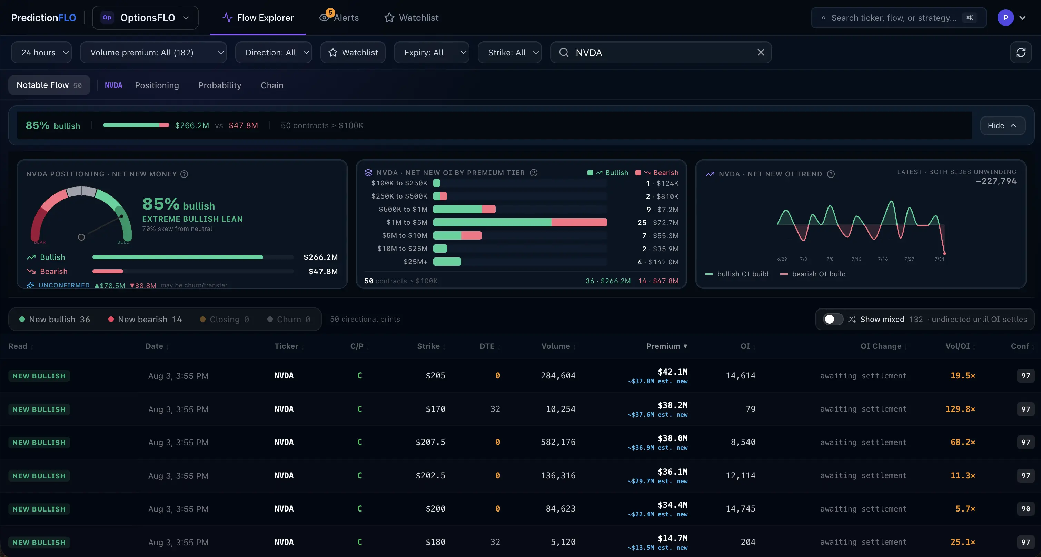Open the 24 hours timeframe dropdown
Viewport: 1041px width, 557px height.
(41, 52)
